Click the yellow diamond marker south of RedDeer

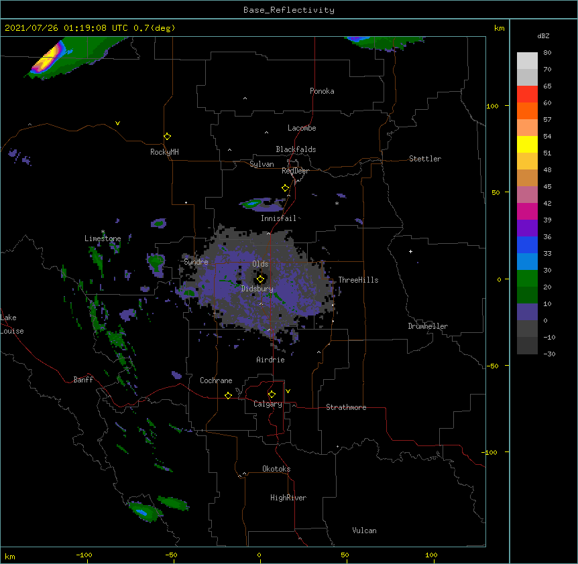tap(286, 188)
